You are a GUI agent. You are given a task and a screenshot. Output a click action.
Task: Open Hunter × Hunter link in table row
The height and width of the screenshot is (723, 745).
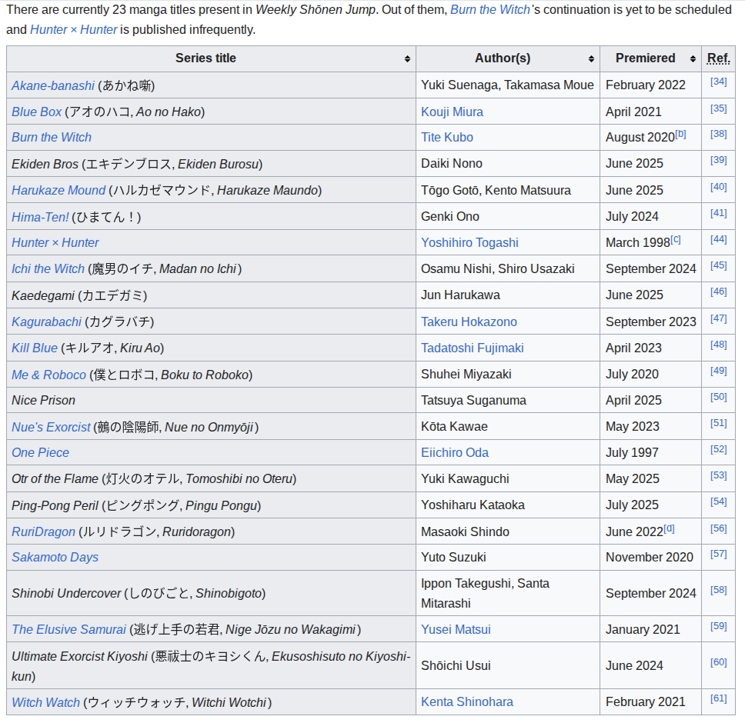click(55, 242)
